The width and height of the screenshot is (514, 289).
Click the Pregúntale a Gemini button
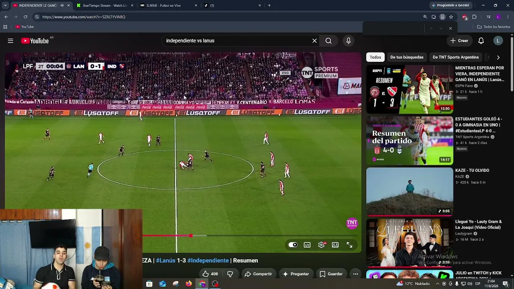pyautogui.click(x=450, y=5)
